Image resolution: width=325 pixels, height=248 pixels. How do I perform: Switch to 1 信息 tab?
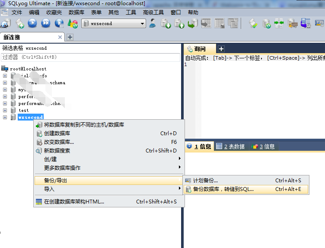point(199,146)
